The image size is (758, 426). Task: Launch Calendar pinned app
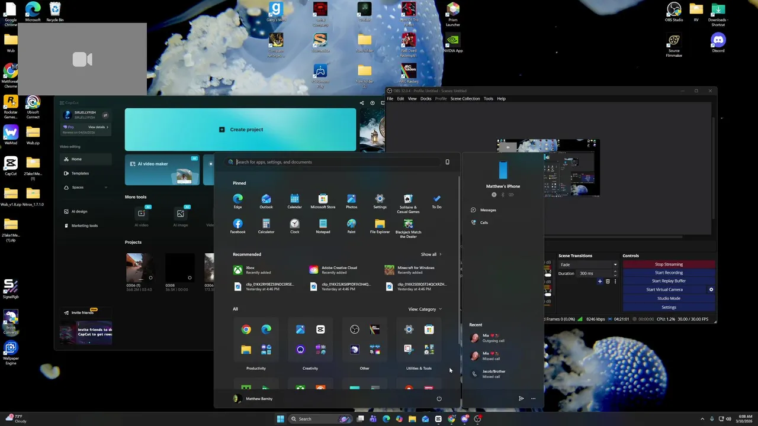click(294, 201)
